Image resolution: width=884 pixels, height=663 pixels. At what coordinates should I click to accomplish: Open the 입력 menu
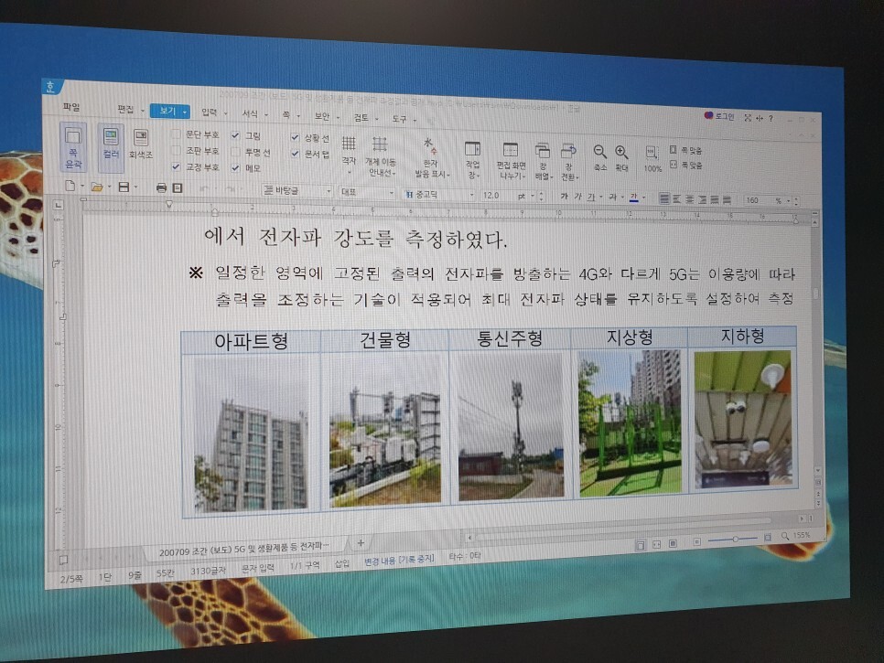(x=210, y=112)
